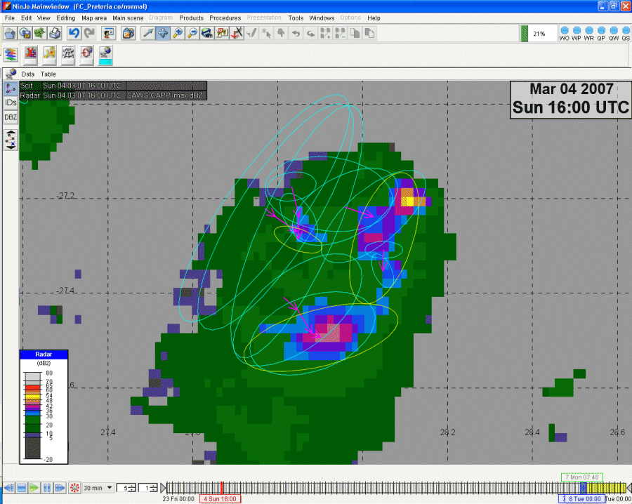Viewport: 632px width, 504px height.
Task: Click the 4 Sun 16:00 time label
Action: [220, 499]
